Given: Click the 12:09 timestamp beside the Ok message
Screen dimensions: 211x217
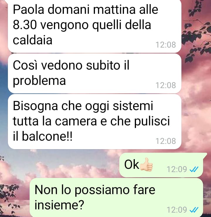Looking at the screenshot, I should [177, 169].
